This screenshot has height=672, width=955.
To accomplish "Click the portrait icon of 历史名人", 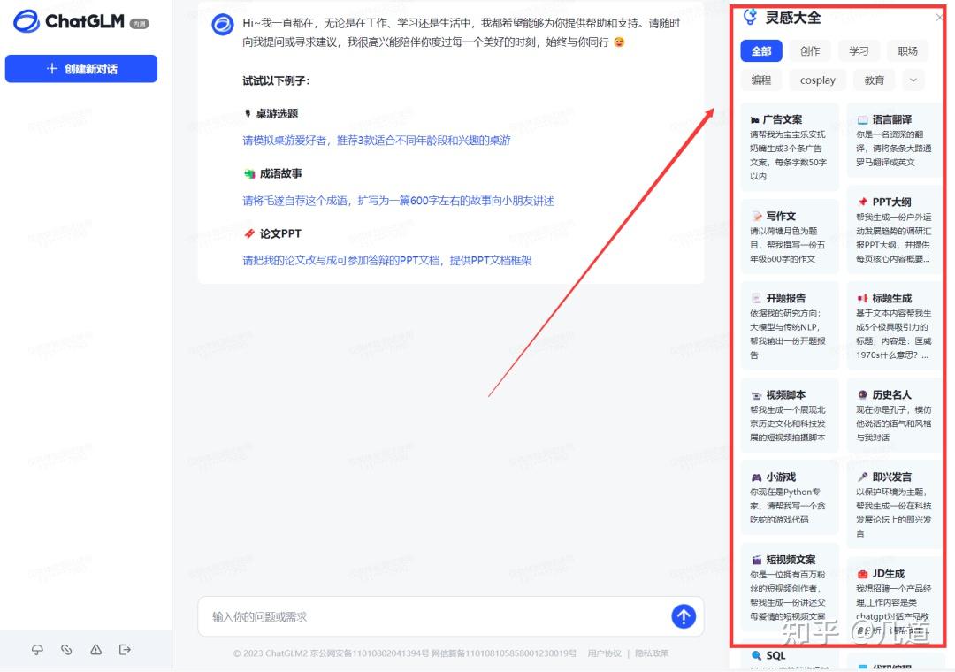I will coord(862,394).
